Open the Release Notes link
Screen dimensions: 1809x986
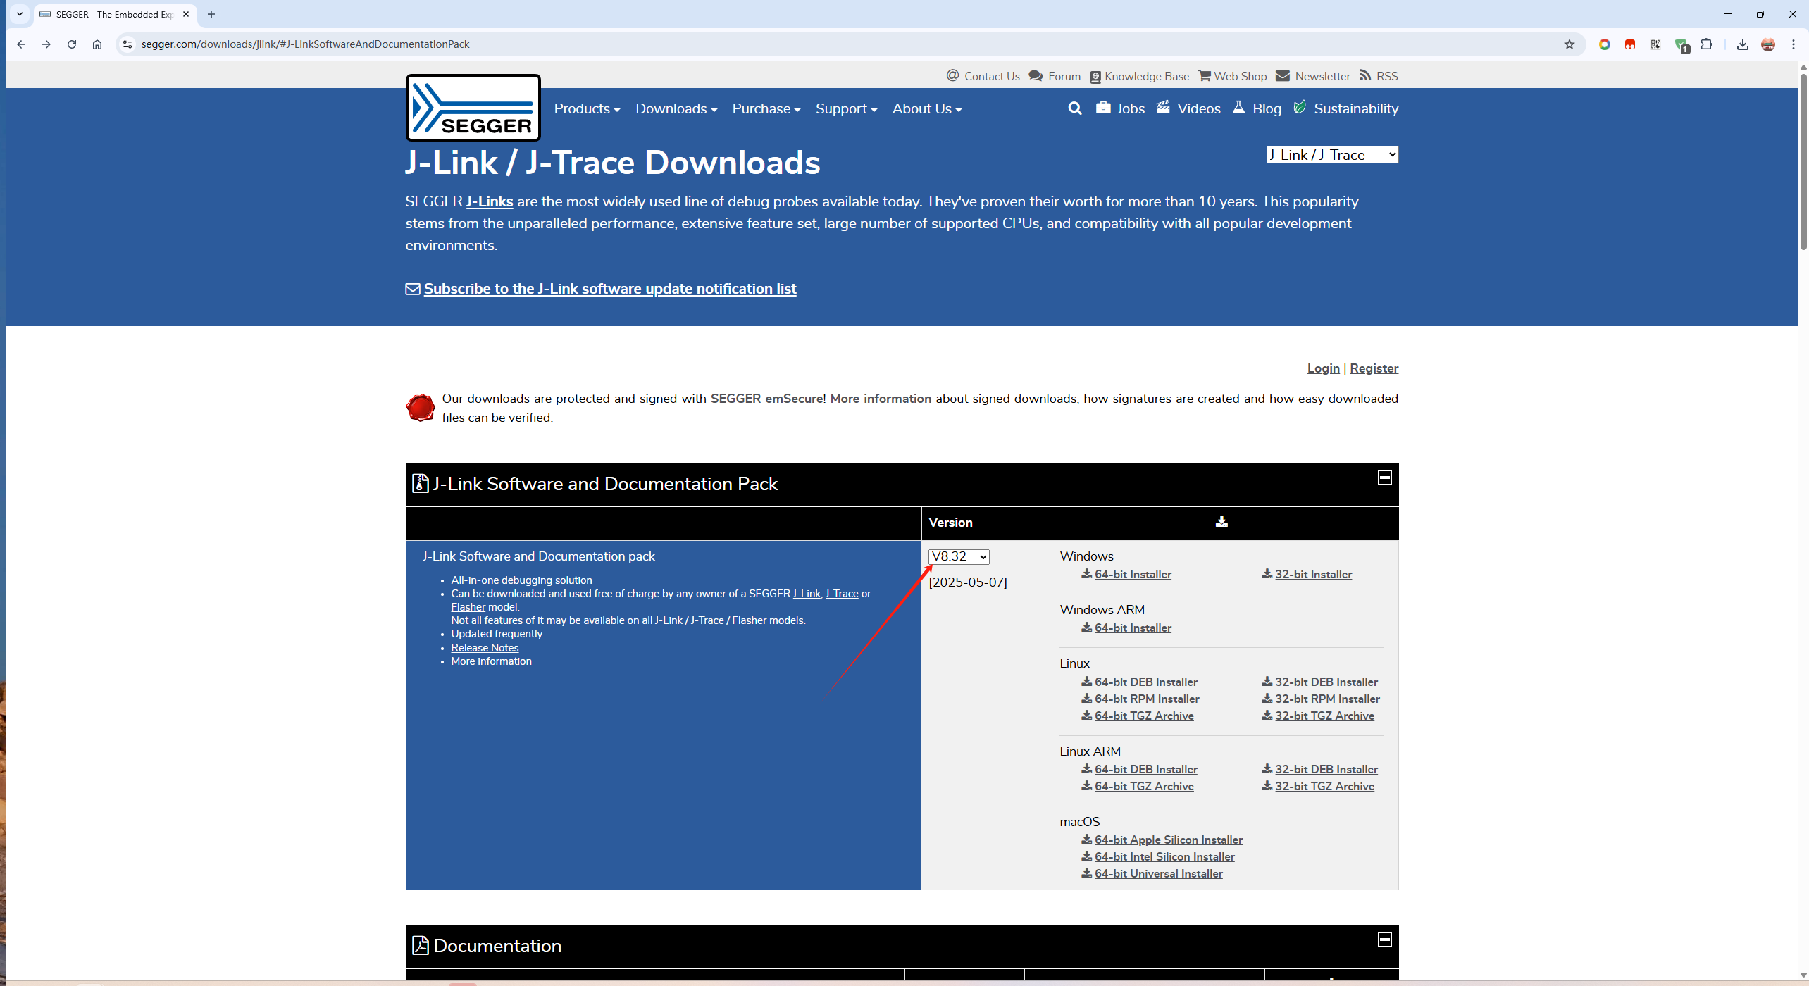(x=485, y=648)
